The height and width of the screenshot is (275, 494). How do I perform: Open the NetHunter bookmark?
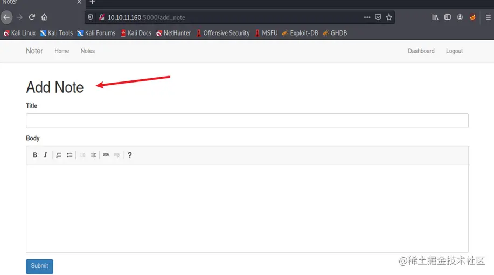click(173, 33)
